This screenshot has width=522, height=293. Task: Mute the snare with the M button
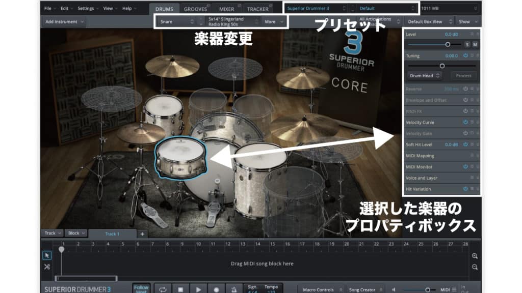pyautogui.click(x=475, y=44)
